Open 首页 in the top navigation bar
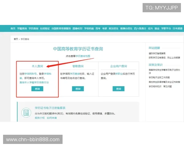184x147 pixels. (13, 28)
